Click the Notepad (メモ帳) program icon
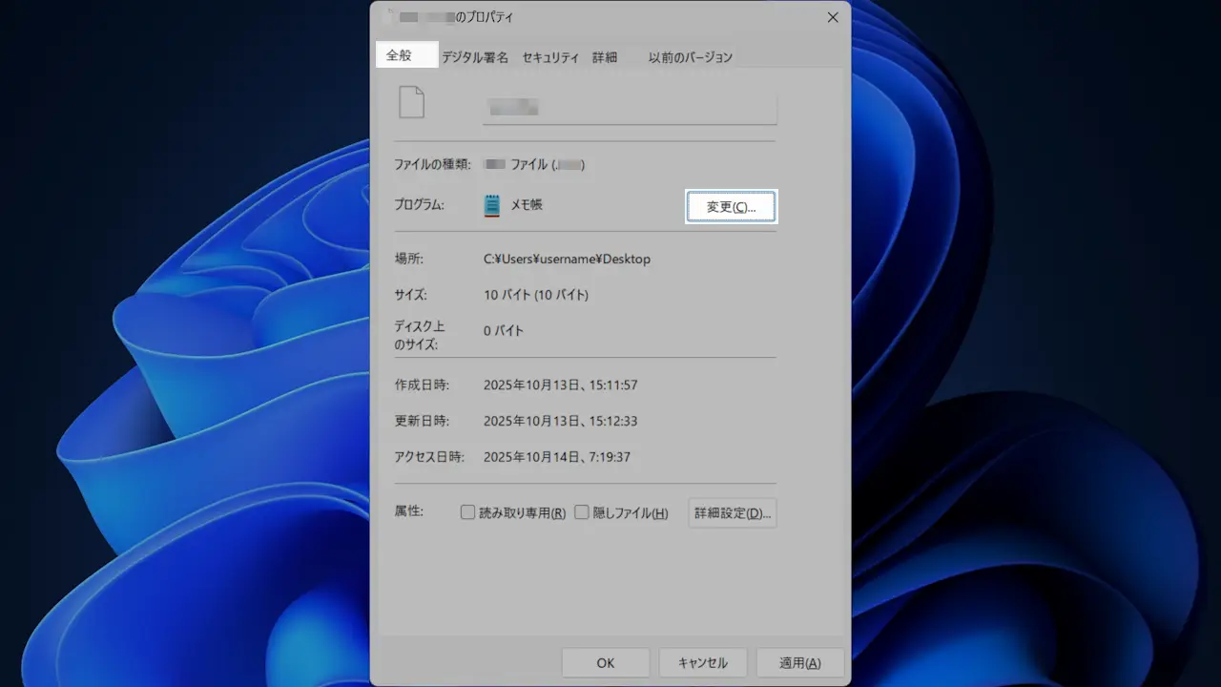Image resolution: width=1221 pixels, height=687 pixels. [x=492, y=205]
